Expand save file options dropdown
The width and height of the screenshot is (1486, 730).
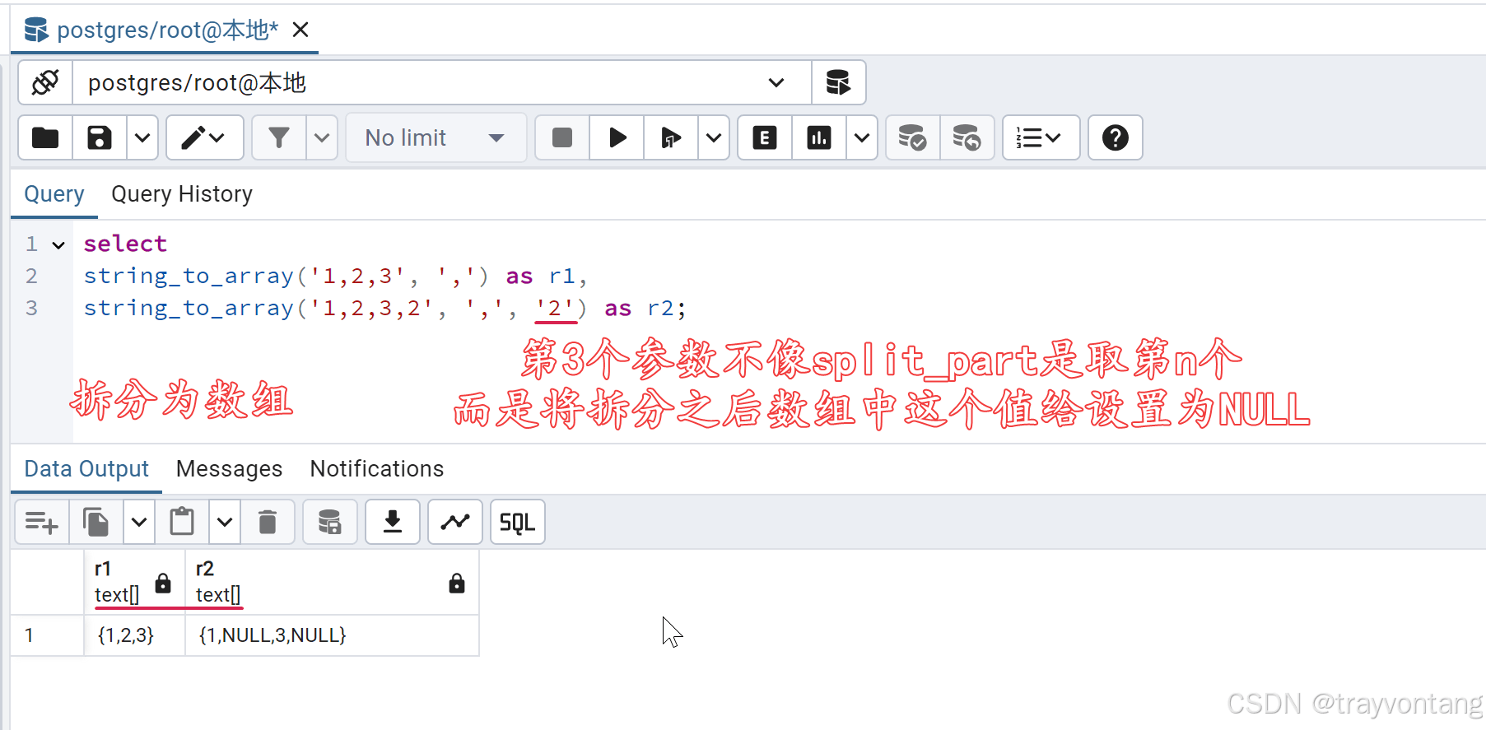coord(142,137)
